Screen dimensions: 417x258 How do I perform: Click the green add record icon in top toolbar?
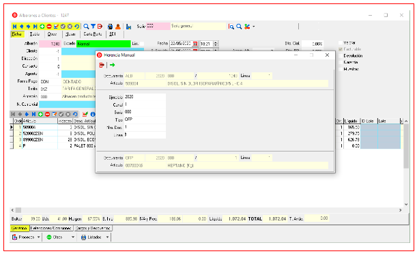[42, 27]
